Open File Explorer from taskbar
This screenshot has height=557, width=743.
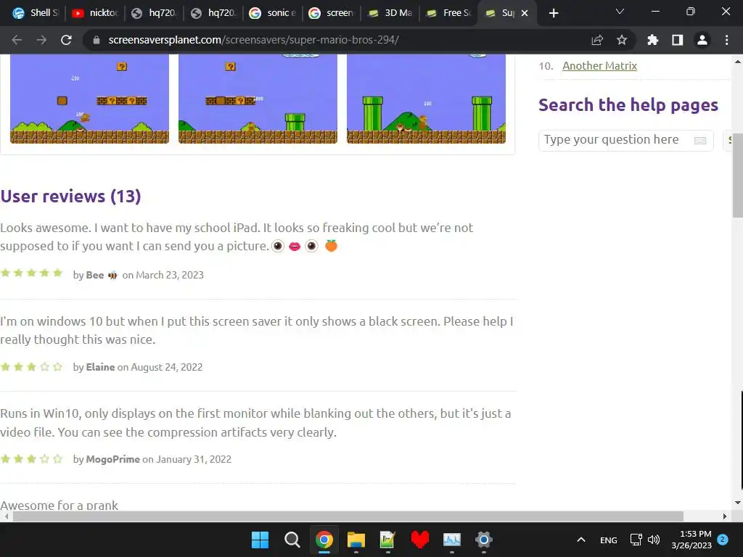[x=356, y=540]
